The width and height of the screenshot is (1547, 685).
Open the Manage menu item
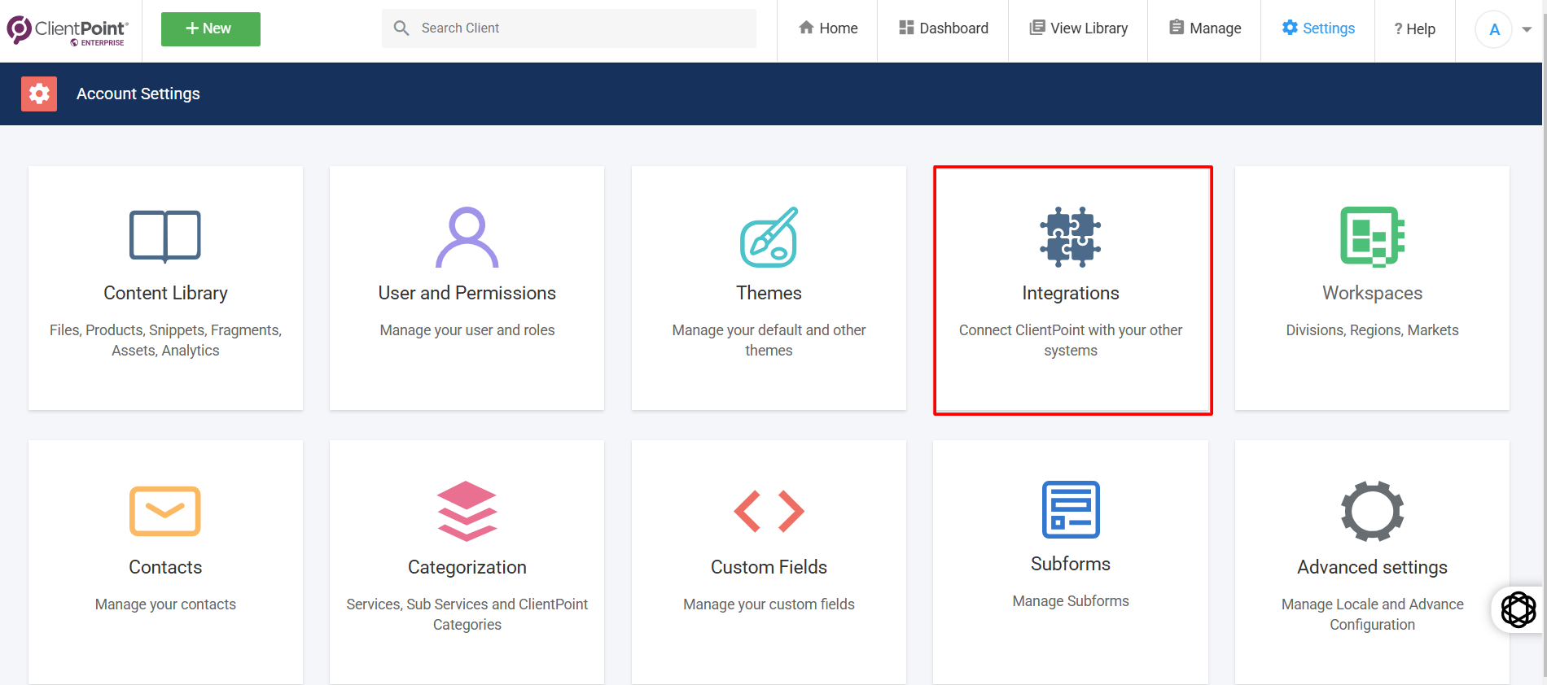[1204, 28]
